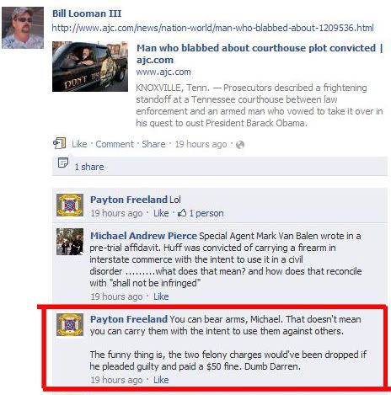Like Bill Looman's post
The image size is (391, 395).
coord(79,144)
